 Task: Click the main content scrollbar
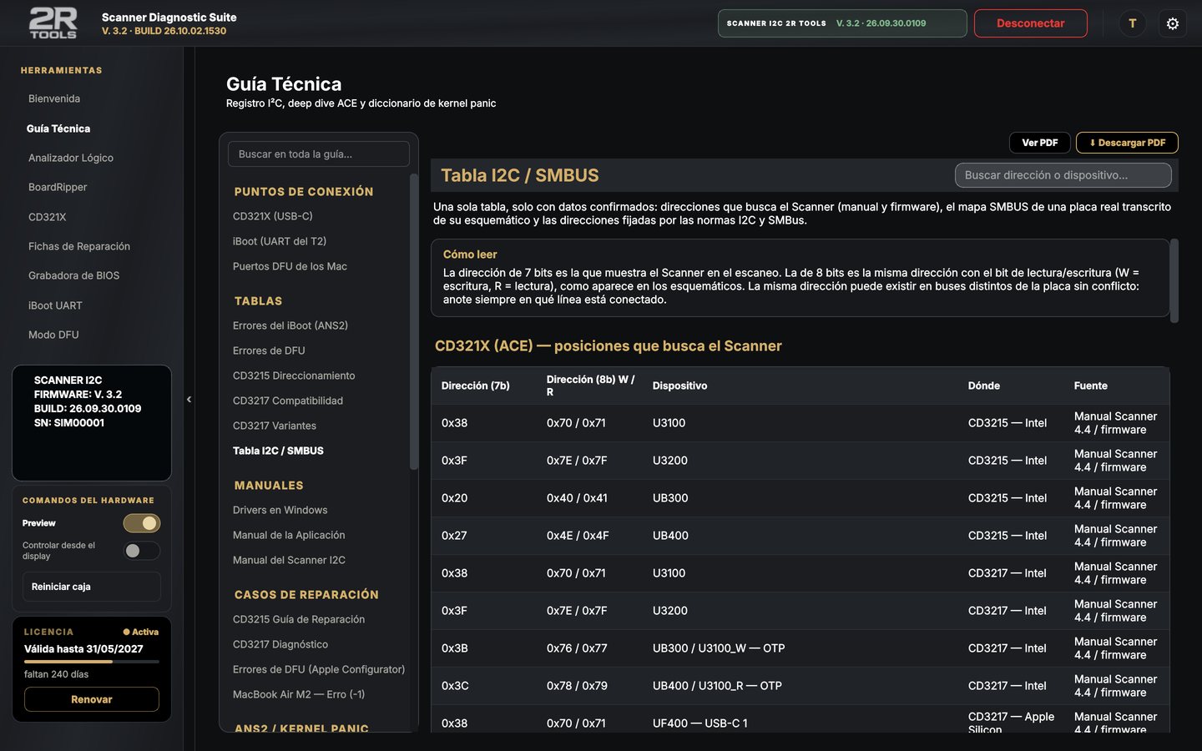1174,280
